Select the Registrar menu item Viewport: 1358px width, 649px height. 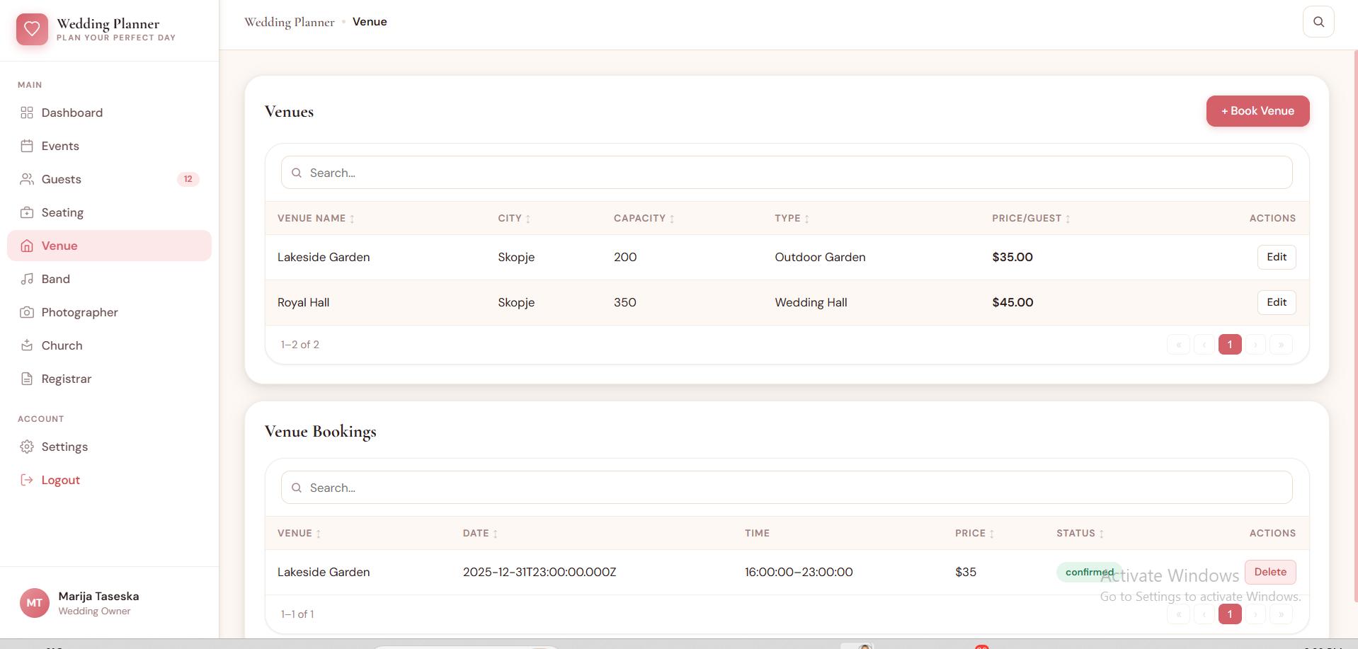point(67,379)
